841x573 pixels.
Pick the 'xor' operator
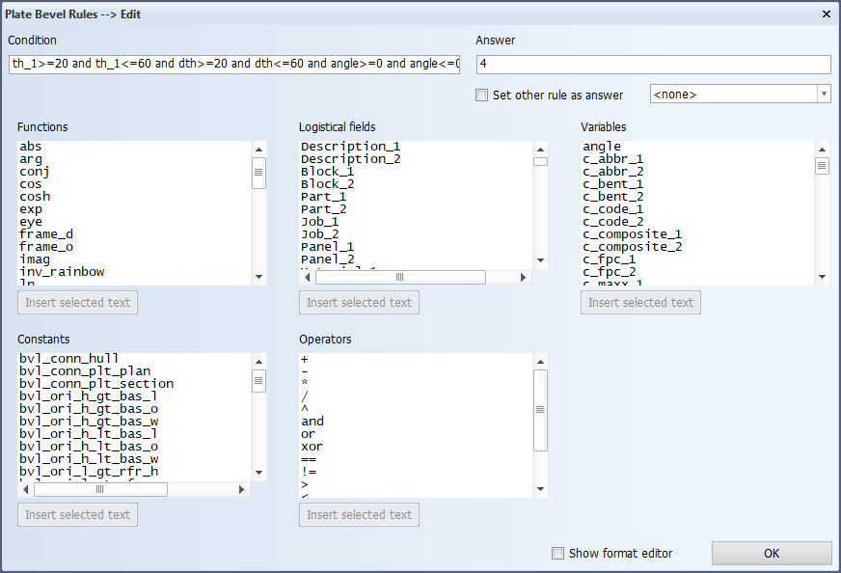click(x=312, y=447)
